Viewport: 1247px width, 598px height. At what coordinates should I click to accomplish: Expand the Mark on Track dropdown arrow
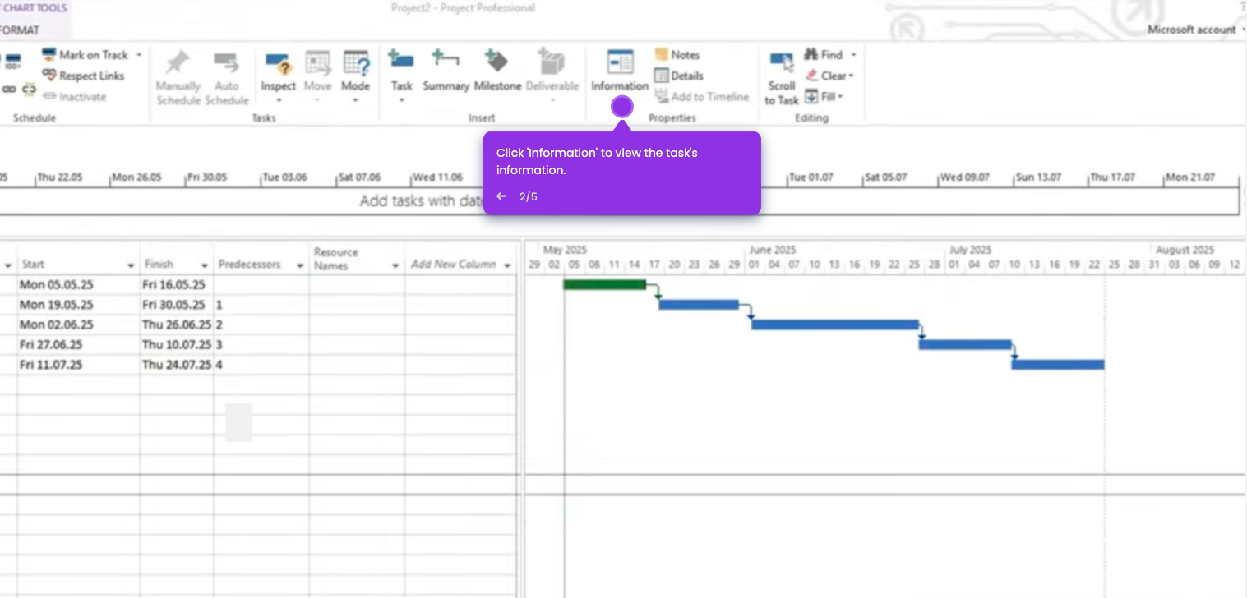coord(138,55)
